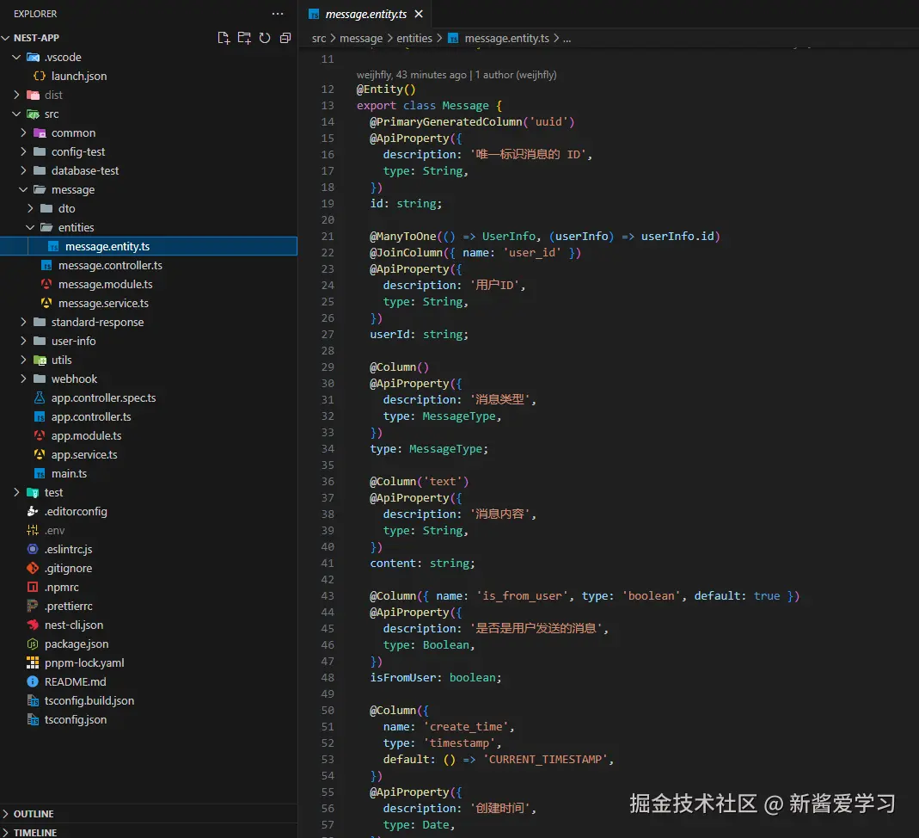Click the New File icon in Explorer header
Image resolution: width=919 pixels, height=838 pixels.
click(x=224, y=38)
